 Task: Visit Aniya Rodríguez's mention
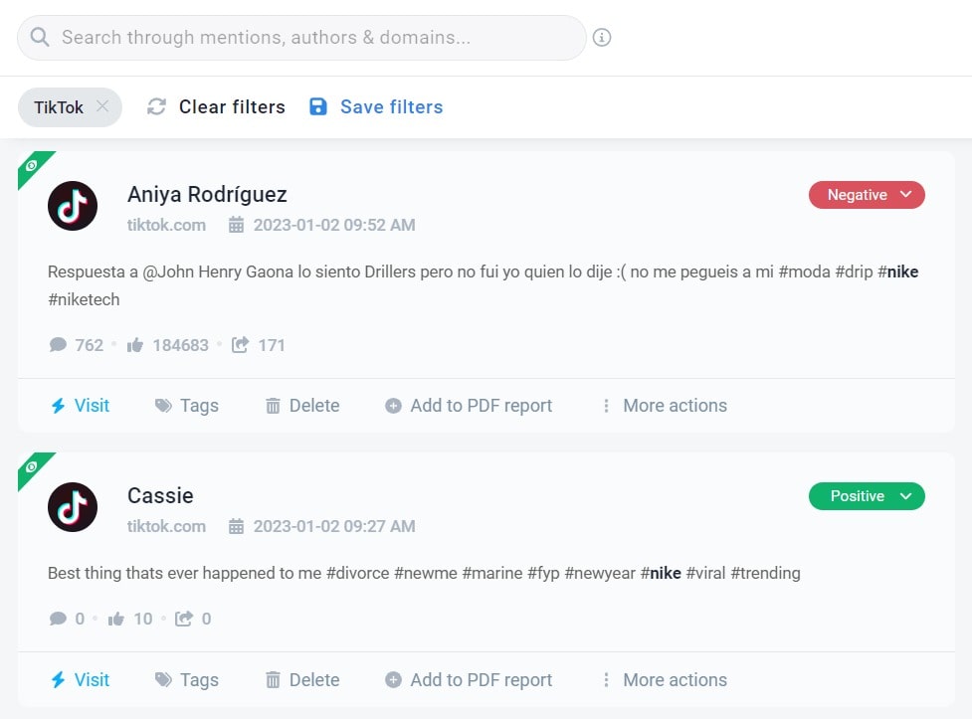(81, 406)
